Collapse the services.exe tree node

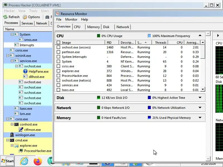[x=12, y=61]
